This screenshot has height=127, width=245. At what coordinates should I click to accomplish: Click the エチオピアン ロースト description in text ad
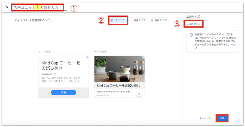62,80
